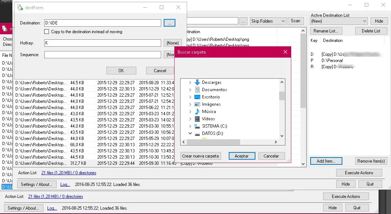Expand the Documentos tree node
The height and width of the screenshot is (214, 391).
(190, 90)
